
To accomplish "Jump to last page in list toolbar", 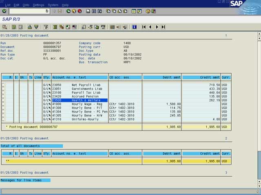I will tap(163, 27).
